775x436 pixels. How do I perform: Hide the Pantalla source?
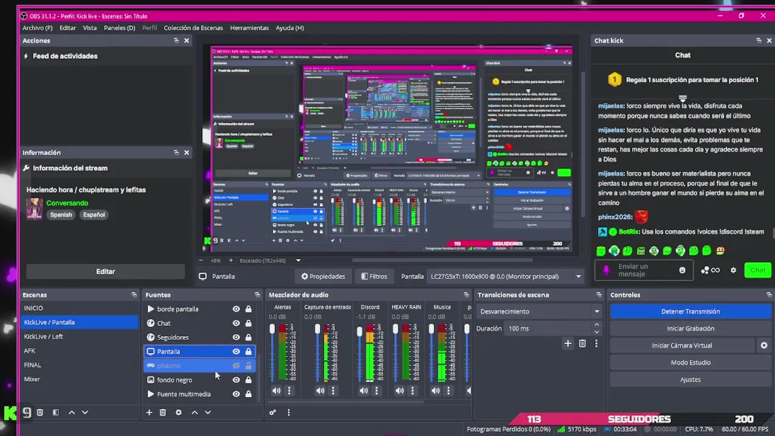[236, 351]
